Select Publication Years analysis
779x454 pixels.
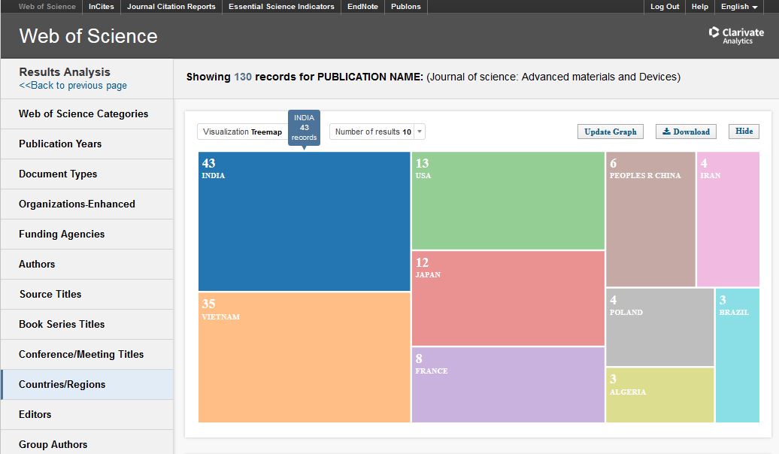87,144
